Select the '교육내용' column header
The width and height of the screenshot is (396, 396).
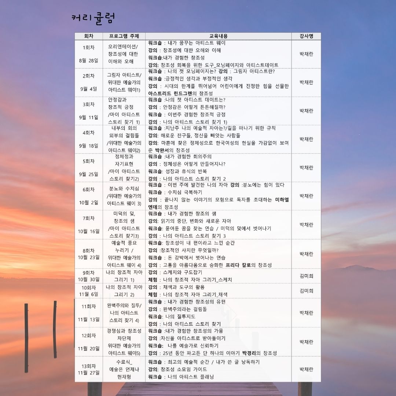pyautogui.click(x=219, y=36)
